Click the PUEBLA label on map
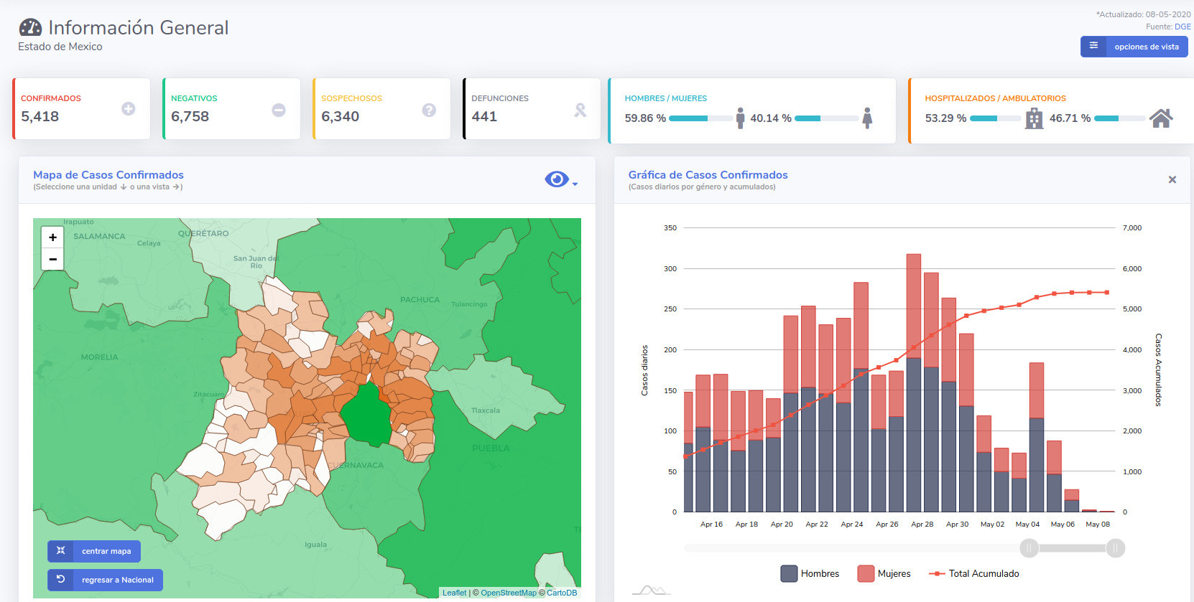This screenshot has width=1194, height=602. [x=491, y=448]
